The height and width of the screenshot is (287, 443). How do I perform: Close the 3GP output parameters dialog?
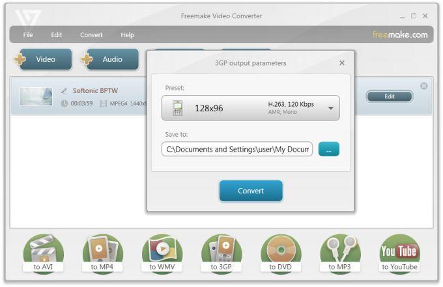(342, 63)
